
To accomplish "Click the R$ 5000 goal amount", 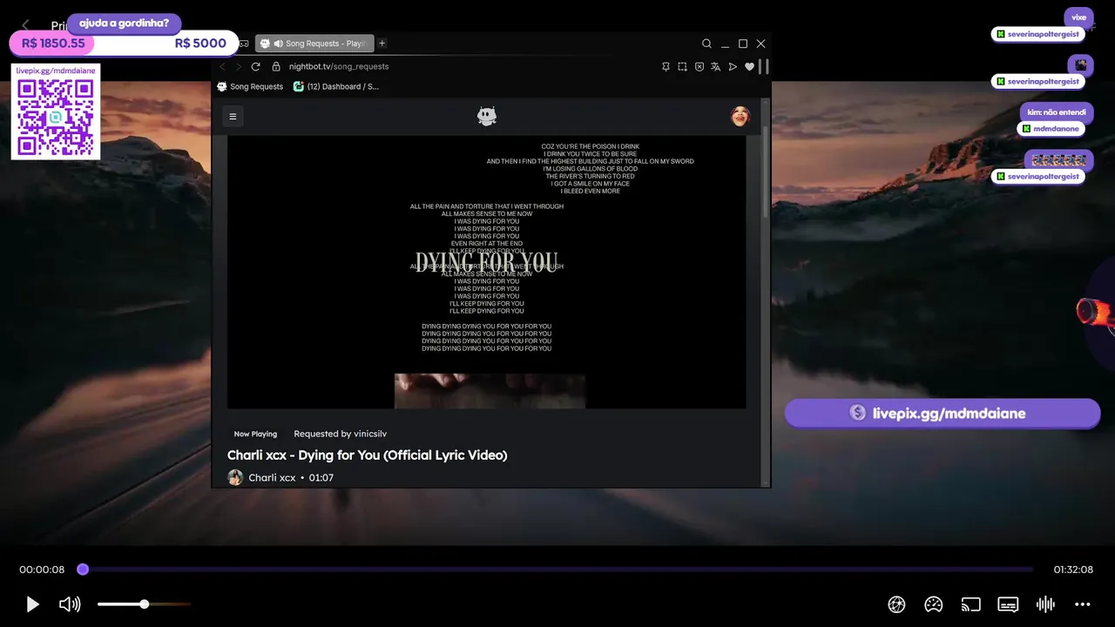I will click(x=200, y=44).
